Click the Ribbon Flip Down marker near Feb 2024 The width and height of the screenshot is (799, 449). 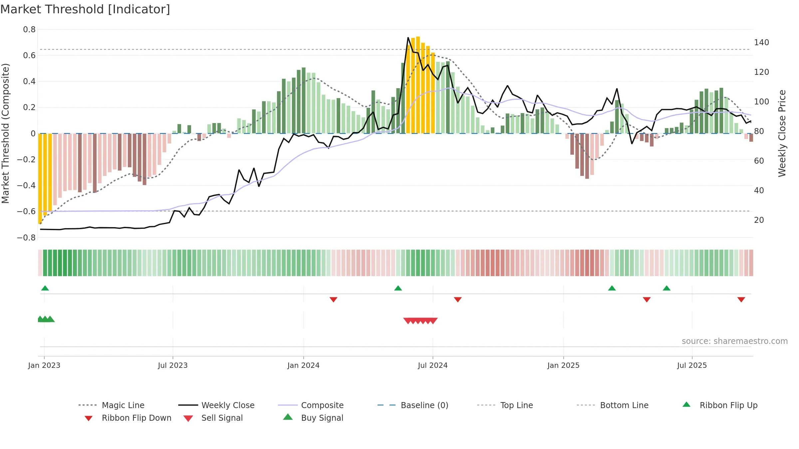[333, 300]
